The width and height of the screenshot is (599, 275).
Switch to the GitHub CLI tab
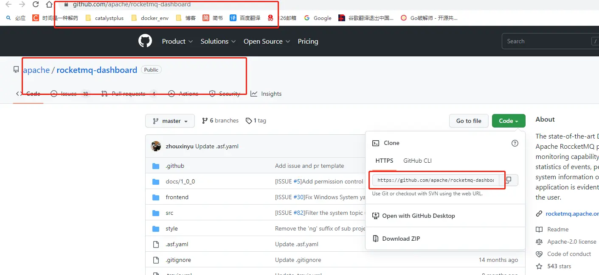click(417, 161)
